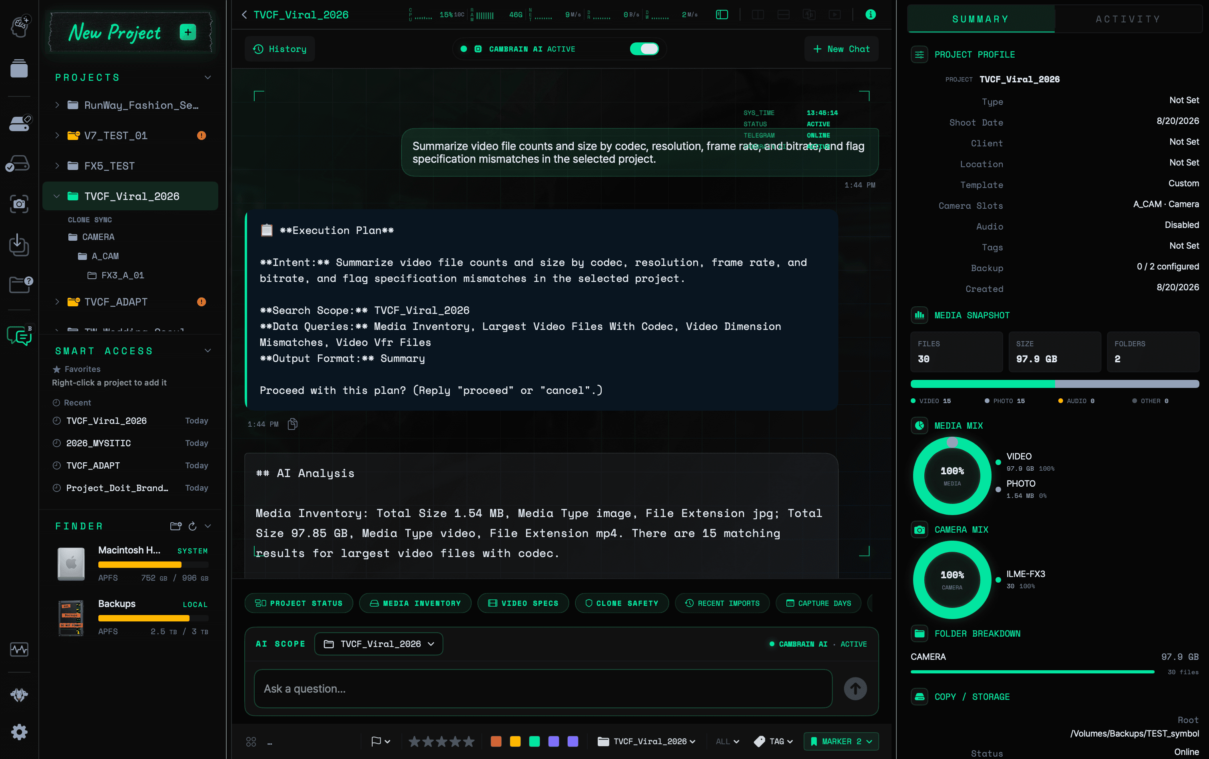This screenshot has height=759, width=1209.
Task: Open the download/import icon in sidebar
Action: (19, 244)
